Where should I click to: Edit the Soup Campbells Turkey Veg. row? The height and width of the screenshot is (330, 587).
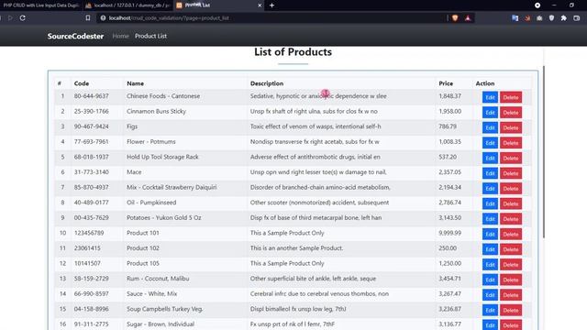(490, 310)
